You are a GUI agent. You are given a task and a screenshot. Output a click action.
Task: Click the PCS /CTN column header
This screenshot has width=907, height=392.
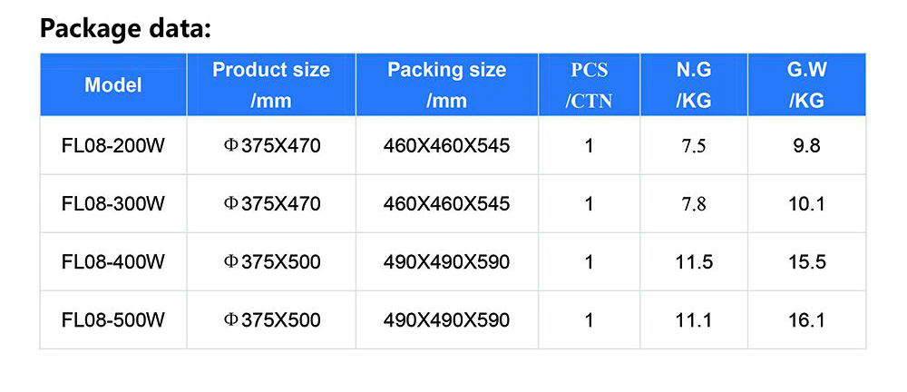(590, 85)
